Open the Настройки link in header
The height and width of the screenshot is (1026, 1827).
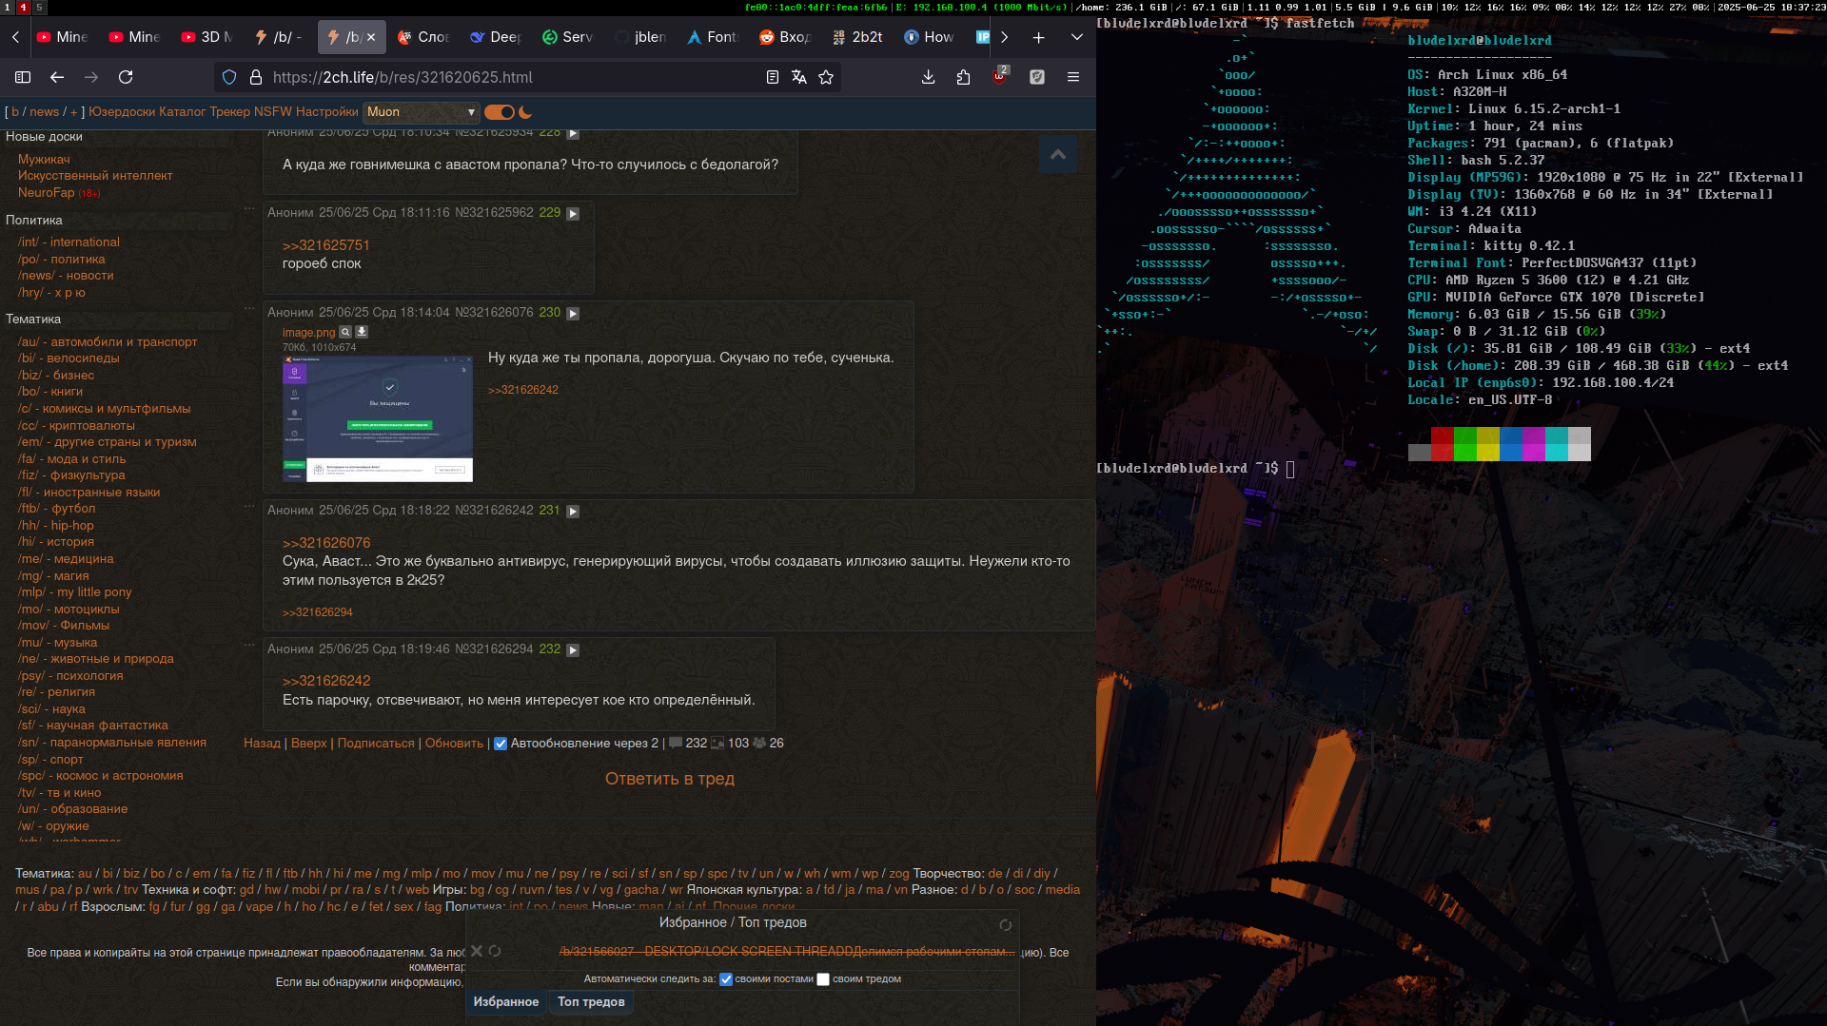(326, 112)
